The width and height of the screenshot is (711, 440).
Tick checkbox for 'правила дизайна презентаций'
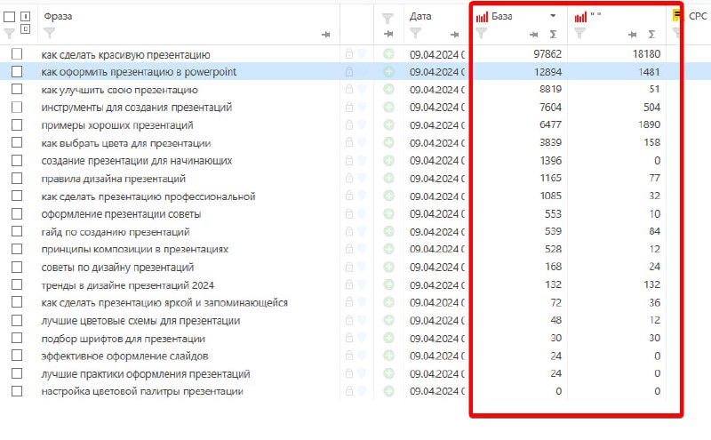coord(17,179)
